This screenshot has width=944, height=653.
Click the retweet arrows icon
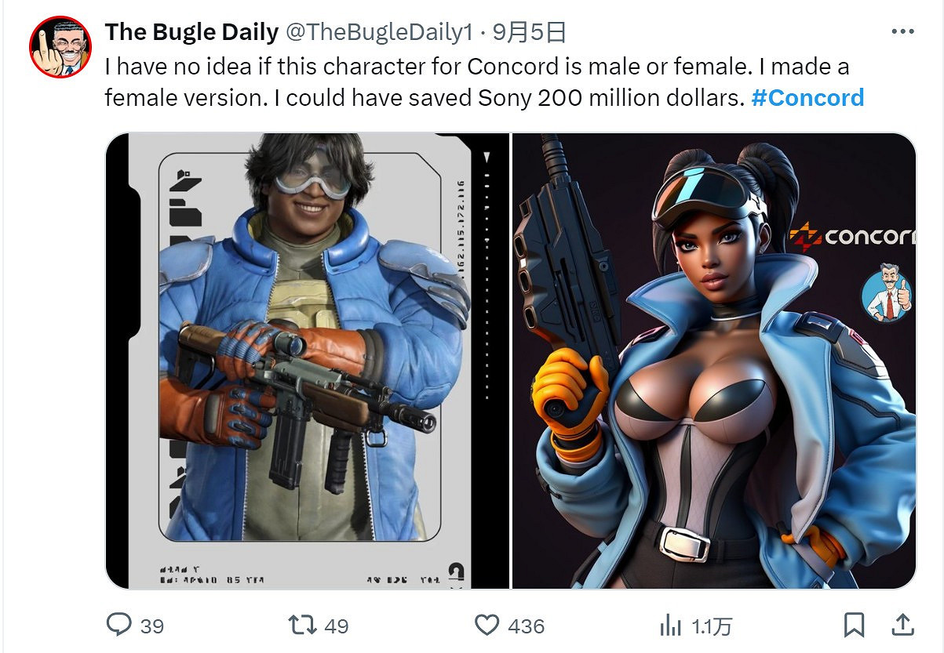[302, 625]
